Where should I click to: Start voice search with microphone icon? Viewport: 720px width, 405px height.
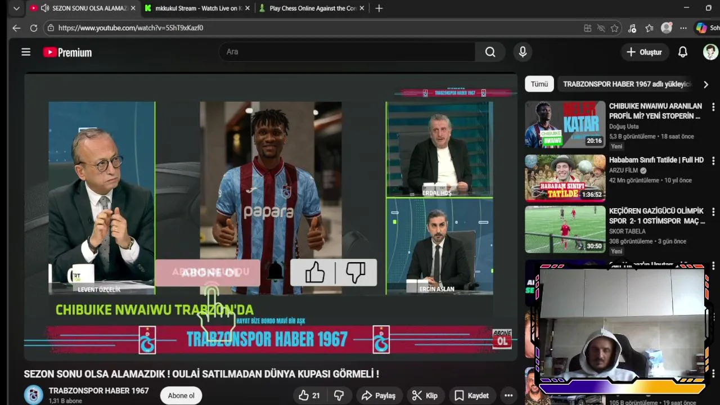click(x=523, y=52)
